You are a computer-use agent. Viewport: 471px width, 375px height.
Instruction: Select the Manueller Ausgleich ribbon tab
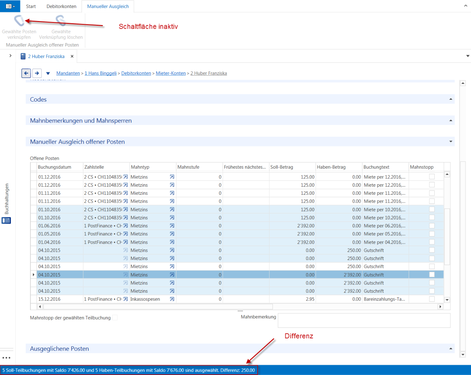(x=108, y=6)
